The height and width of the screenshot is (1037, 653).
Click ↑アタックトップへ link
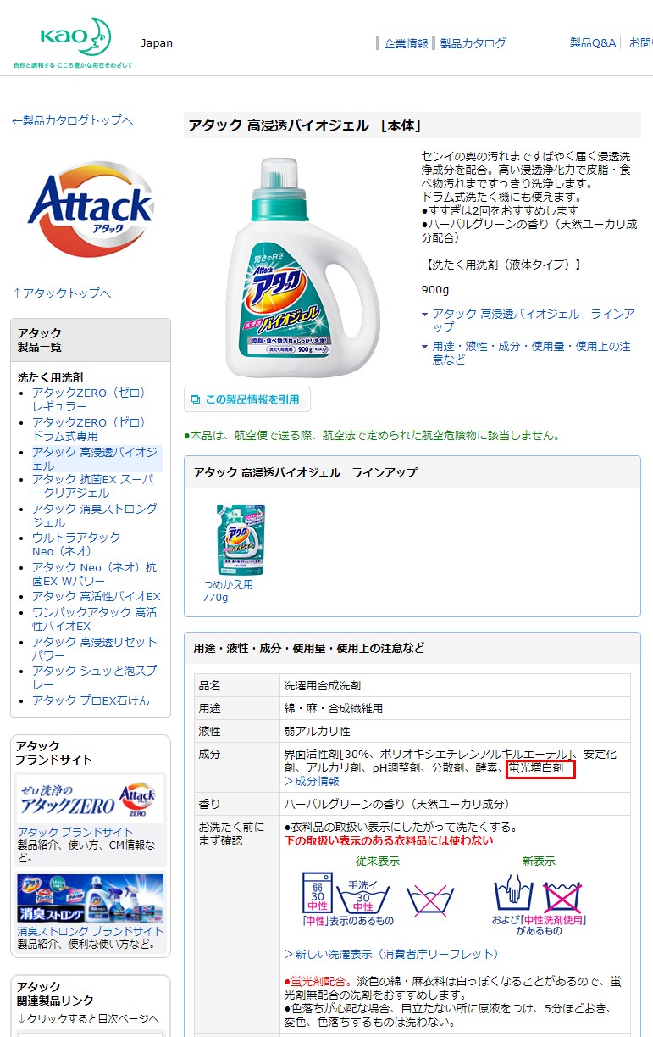click(62, 293)
